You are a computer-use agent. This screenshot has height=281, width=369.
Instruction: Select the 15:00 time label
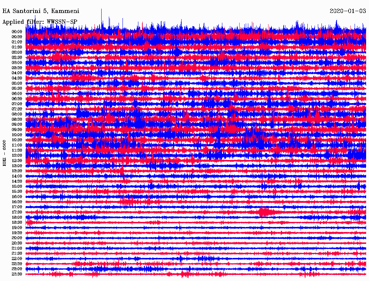(x=17, y=186)
